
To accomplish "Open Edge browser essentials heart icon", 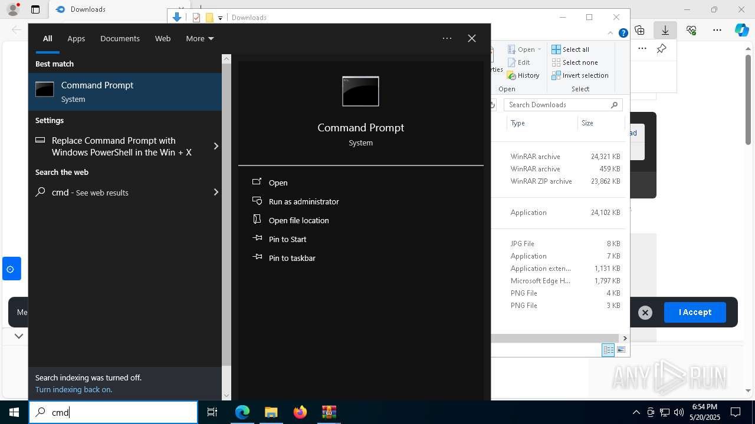I will tap(691, 30).
